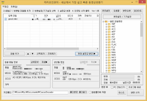Select the MOV folder icon
Screen dimensions: 147x101
(x=109, y=63)
